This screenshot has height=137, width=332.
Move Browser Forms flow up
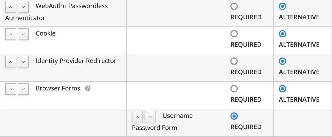(x=11, y=89)
